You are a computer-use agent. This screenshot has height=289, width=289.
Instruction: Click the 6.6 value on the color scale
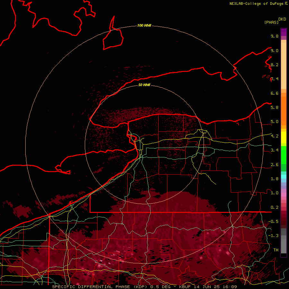[x=275, y=93]
